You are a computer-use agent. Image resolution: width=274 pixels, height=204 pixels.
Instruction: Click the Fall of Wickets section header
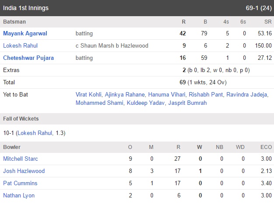[21, 119]
